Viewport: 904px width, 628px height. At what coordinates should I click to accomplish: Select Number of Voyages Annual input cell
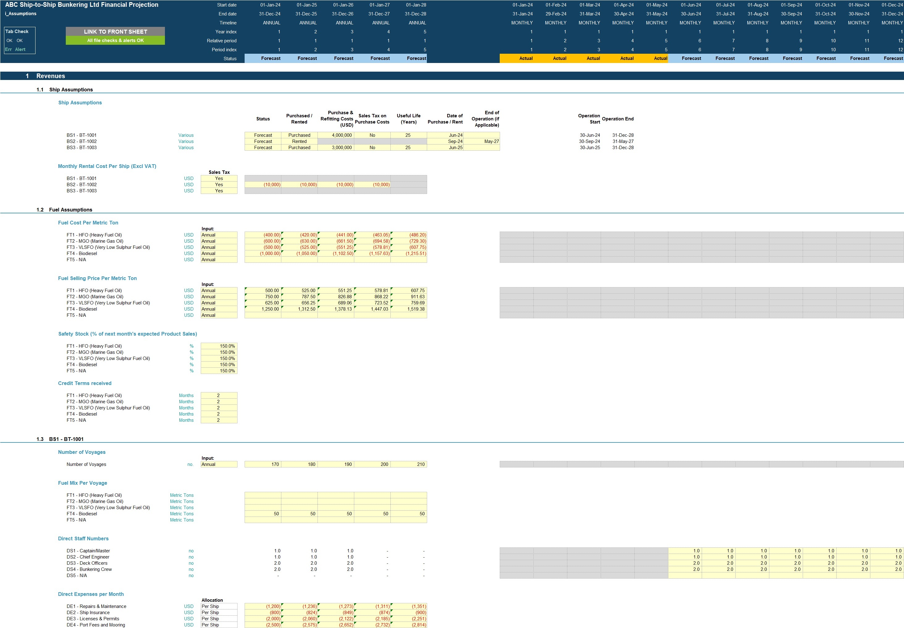click(x=219, y=464)
